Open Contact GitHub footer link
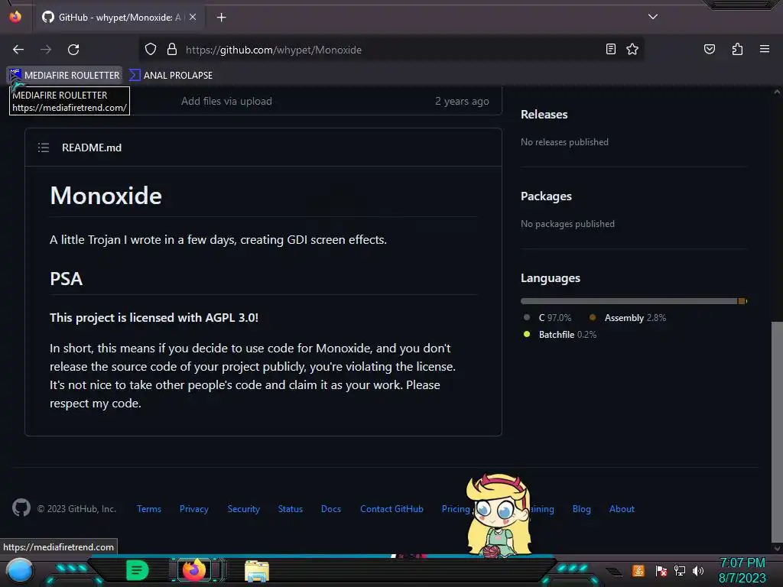Screen dimensions: 783x587 391,509
